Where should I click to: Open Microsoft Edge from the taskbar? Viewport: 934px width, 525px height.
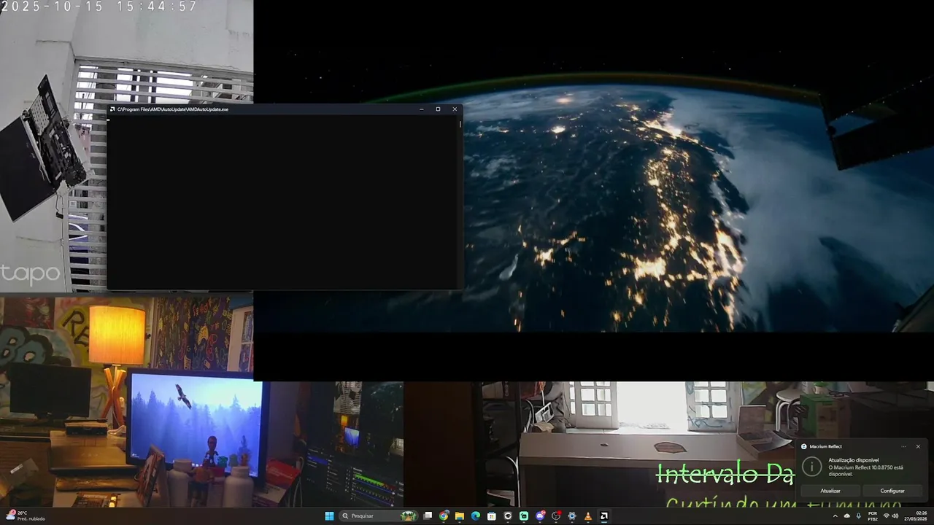pos(476,516)
